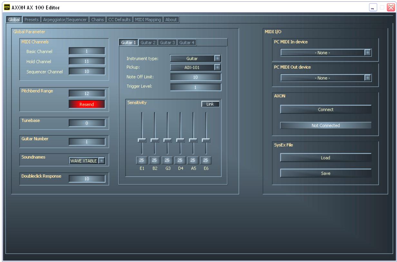Open the Chains tab
The height and width of the screenshot is (262, 397).
coord(98,20)
